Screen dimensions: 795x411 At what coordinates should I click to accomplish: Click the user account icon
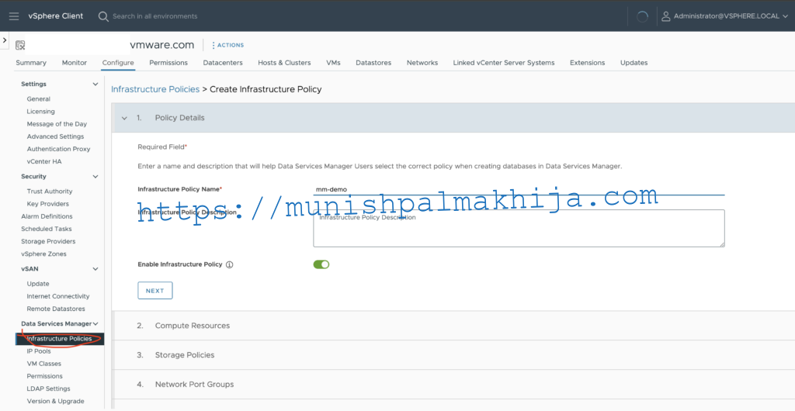point(666,16)
